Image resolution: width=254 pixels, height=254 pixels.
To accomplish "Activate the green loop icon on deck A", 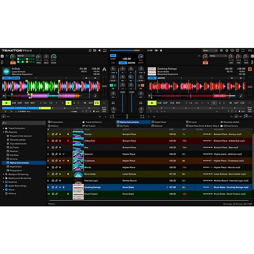I will point(97,103).
